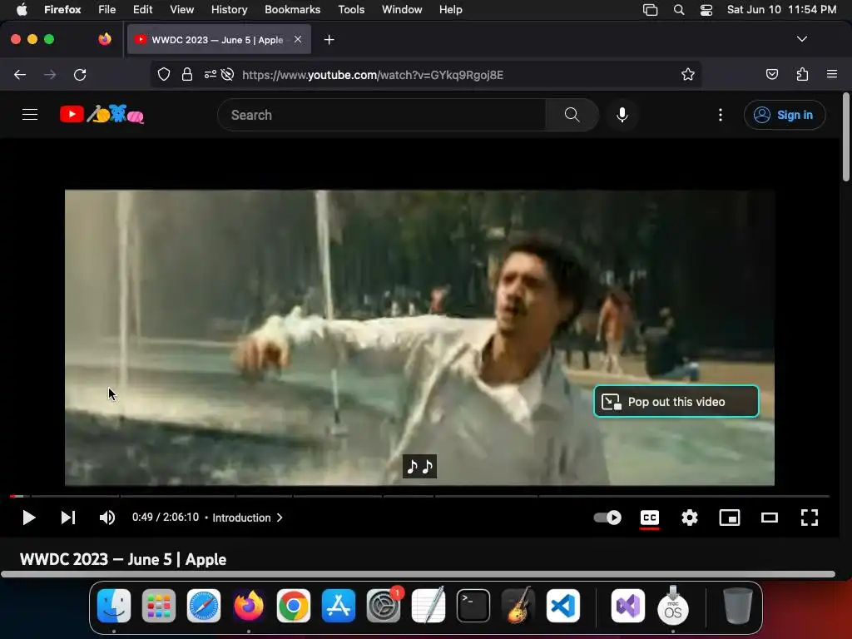
Task: Open Spotlight search in menu bar
Action: pyautogui.click(x=679, y=9)
